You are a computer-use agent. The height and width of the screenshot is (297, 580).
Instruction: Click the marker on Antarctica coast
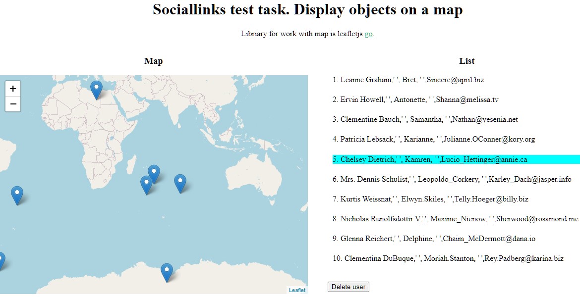pos(167,273)
